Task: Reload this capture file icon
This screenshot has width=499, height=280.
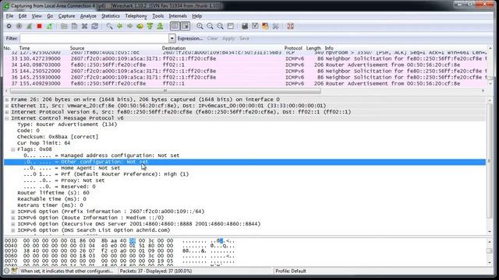Action: tap(94, 26)
